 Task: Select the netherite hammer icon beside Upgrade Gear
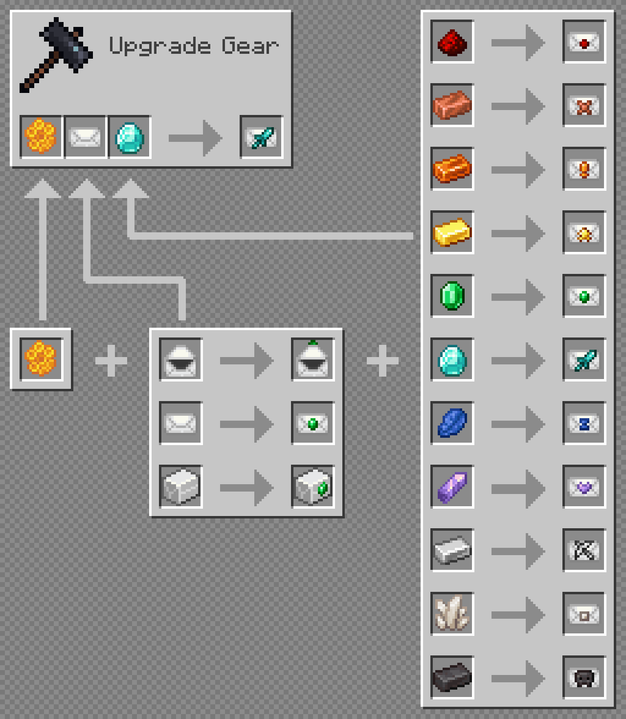[56, 55]
